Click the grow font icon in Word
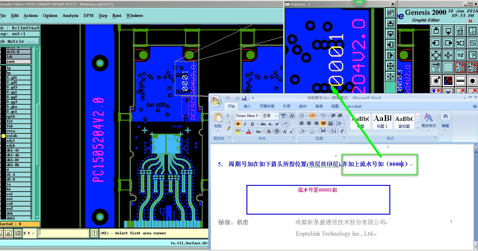478x251 pixels. tap(285, 131)
